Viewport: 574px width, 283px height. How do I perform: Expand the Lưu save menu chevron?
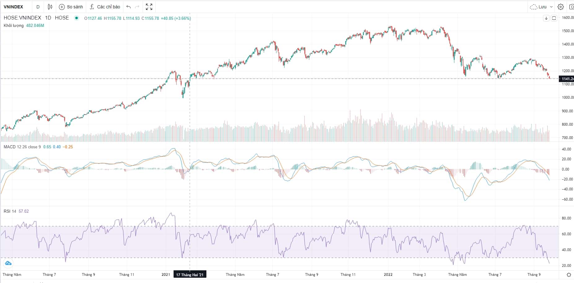tap(551, 7)
